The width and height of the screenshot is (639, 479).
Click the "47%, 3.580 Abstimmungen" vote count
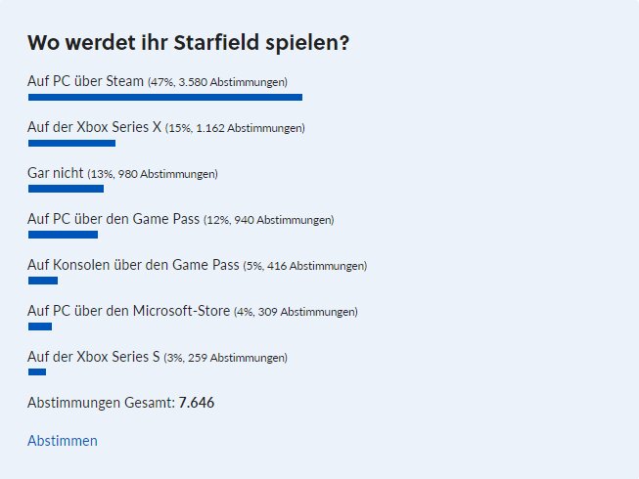pyautogui.click(x=217, y=82)
